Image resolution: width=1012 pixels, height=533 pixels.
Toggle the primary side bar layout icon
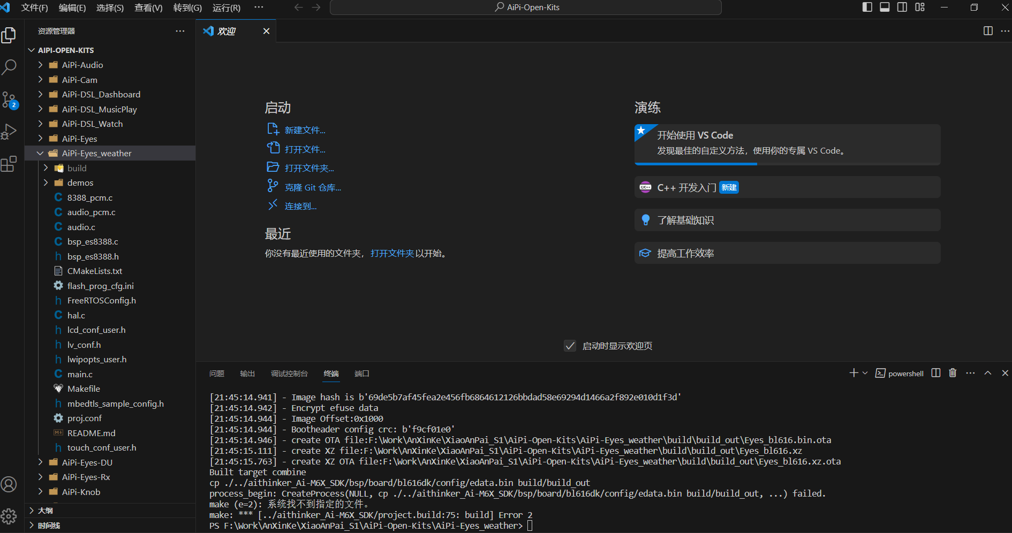pos(867,7)
